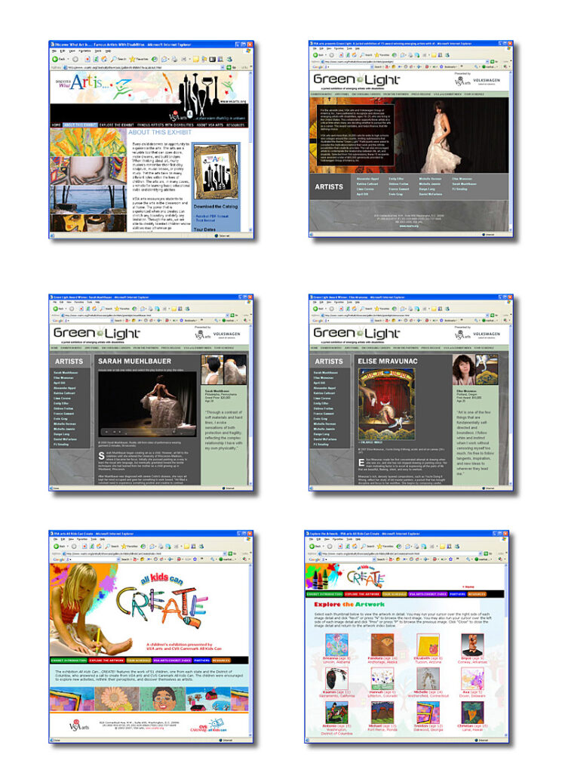Image resolution: width=562 pixels, height=773 pixels.
Task: Select Tour Schedule tab in Explore the Artwork page
Action: click(x=395, y=594)
